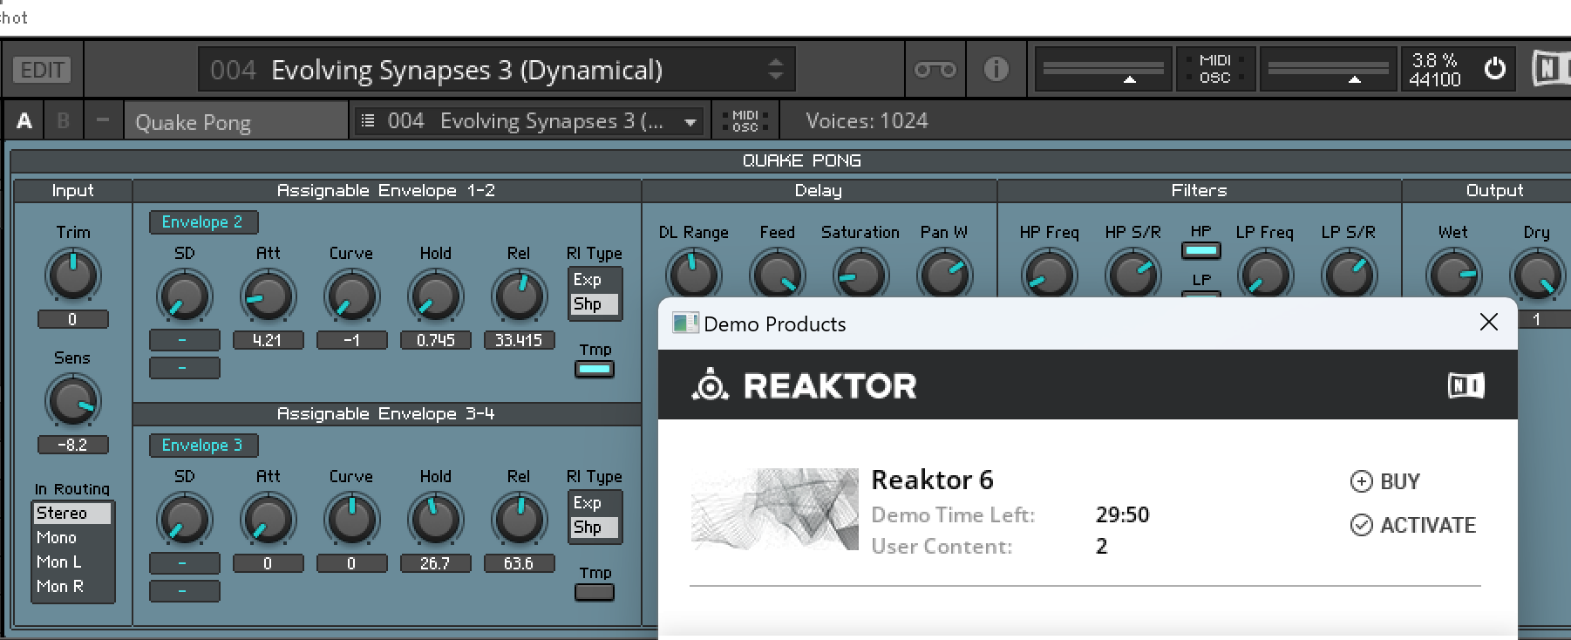Click the REAKTOR logo in the dialog banner
This screenshot has width=1571, height=640.
point(804,385)
